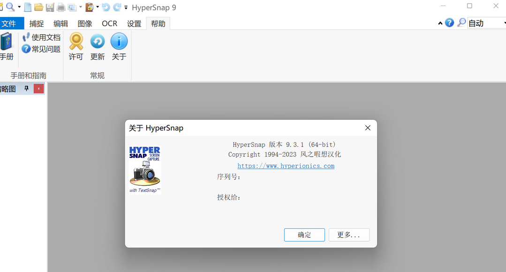Click the hyperionics.com website link
The width and height of the screenshot is (506, 272).
286,166
